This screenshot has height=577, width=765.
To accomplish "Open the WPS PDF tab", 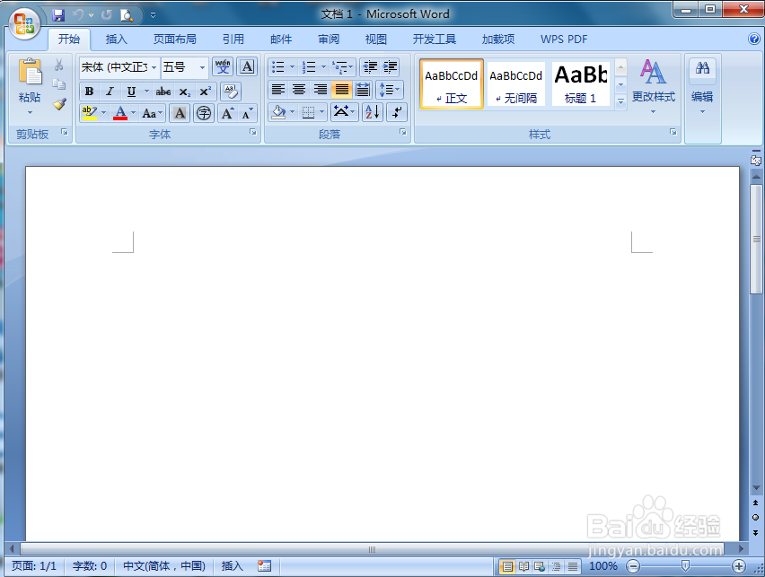I will point(564,39).
